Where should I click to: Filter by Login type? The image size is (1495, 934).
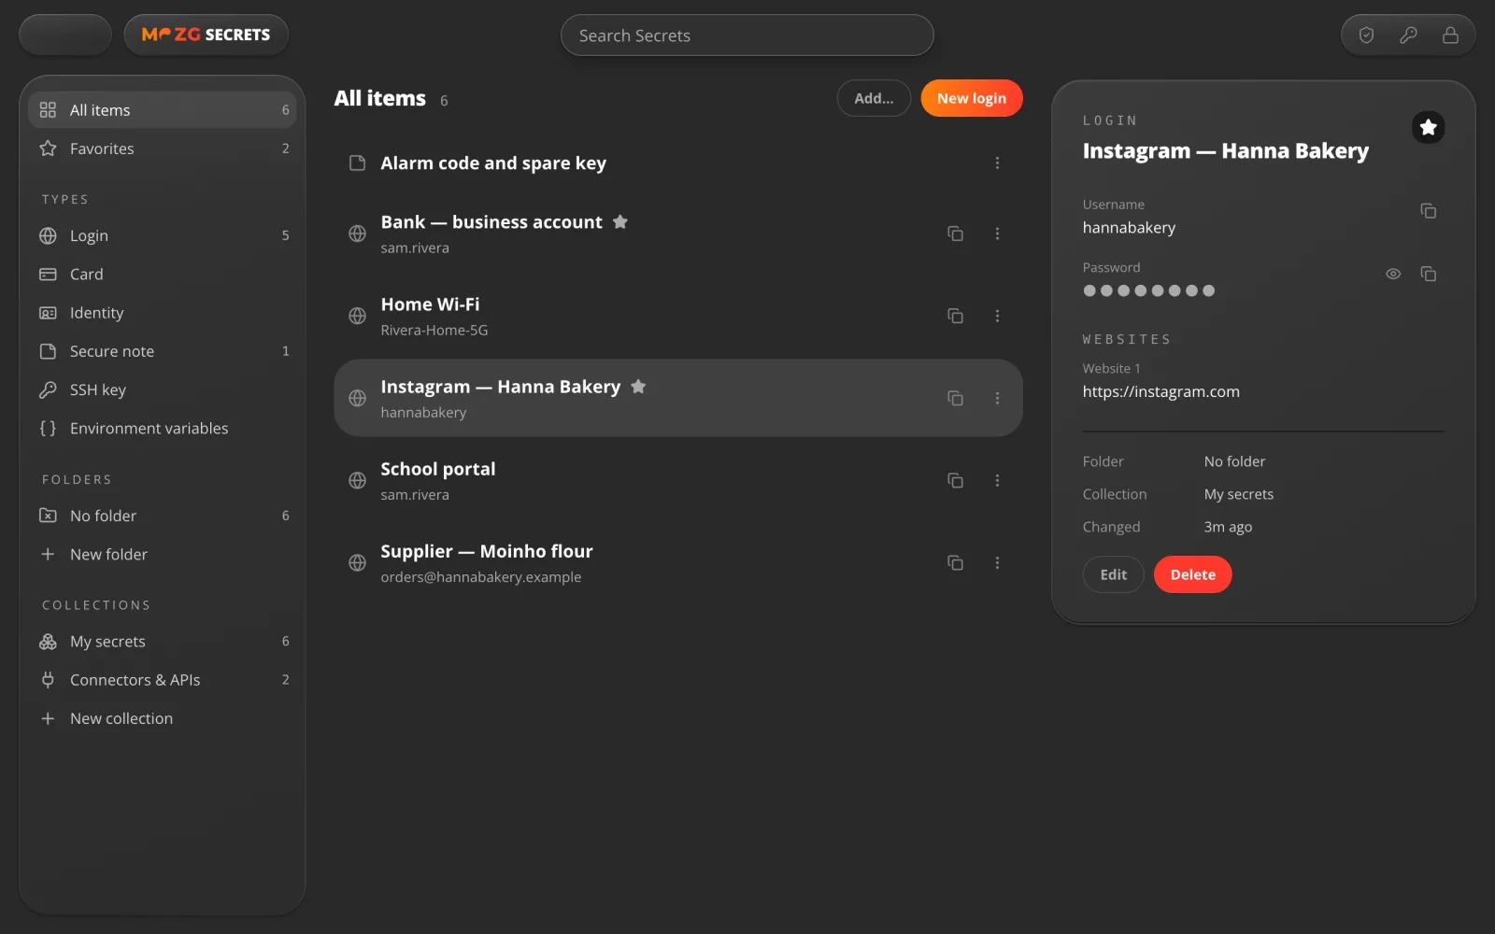coord(163,235)
